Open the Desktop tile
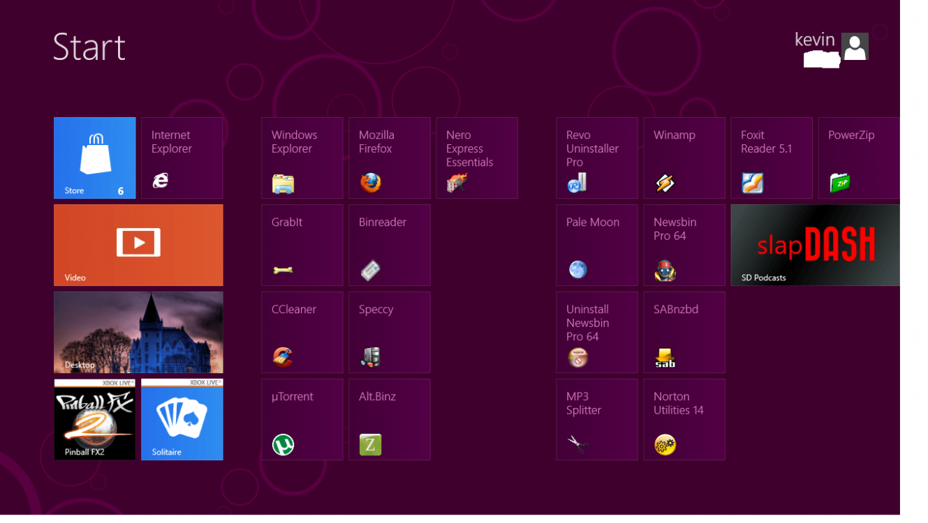928x523 pixels. click(x=138, y=332)
